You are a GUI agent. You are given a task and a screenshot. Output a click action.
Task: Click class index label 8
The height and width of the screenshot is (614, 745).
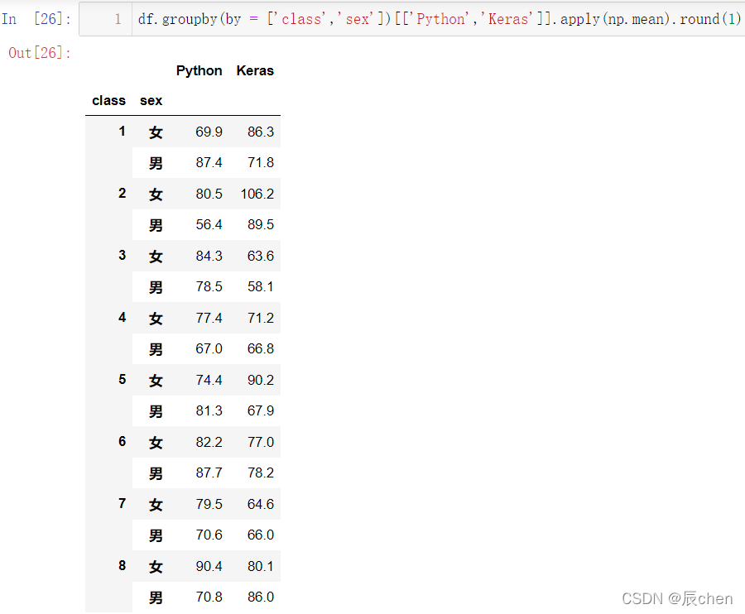coord(123,565)
